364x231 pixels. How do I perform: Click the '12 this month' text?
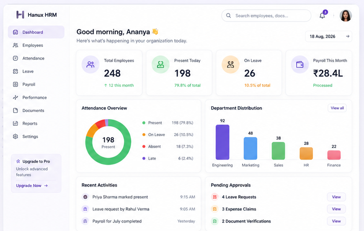click(121, 85)
